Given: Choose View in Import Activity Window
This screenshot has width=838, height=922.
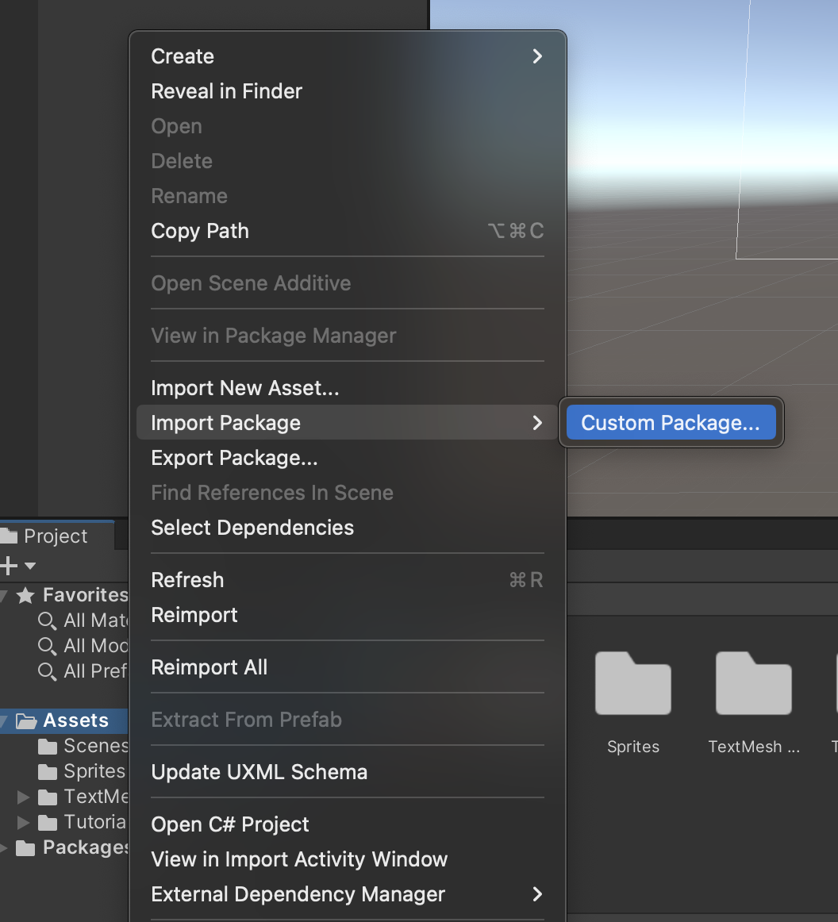Looking at the screenshot, I should (347, 859).
